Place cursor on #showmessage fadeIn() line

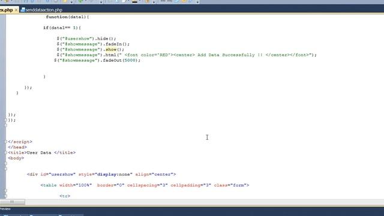click(x=93, y=44)
